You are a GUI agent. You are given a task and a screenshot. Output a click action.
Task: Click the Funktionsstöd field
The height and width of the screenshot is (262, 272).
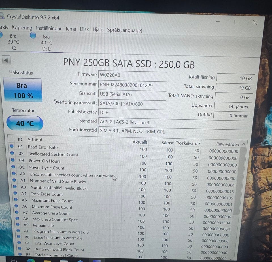[173, 131]
